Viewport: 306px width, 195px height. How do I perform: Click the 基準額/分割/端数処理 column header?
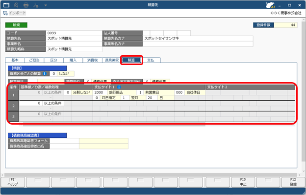coord(55,87)
